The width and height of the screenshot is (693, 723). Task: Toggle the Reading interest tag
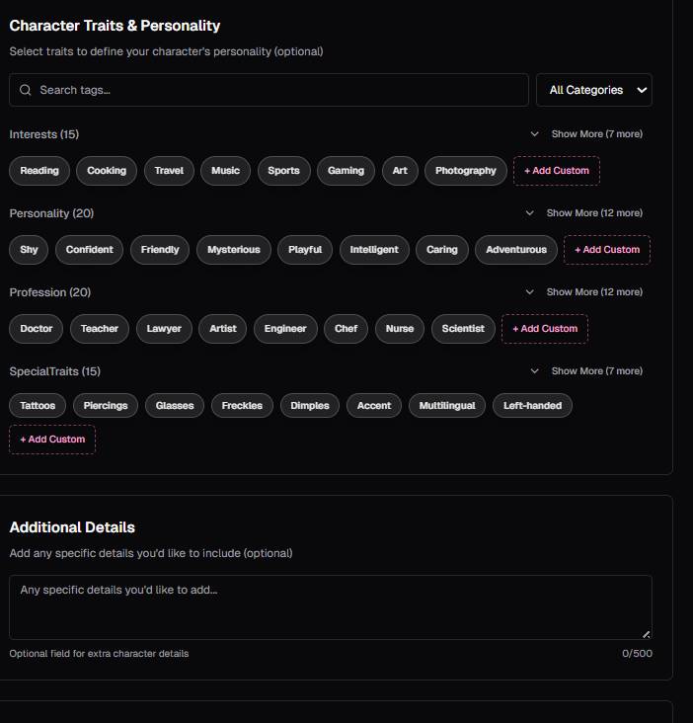pyautogui.click(x=39, y=171)
